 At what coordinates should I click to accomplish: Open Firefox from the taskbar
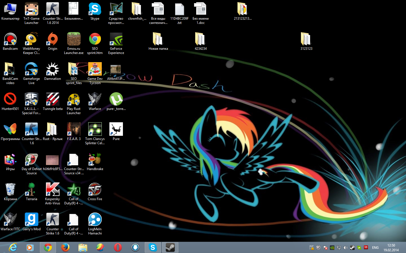[65, 247]
